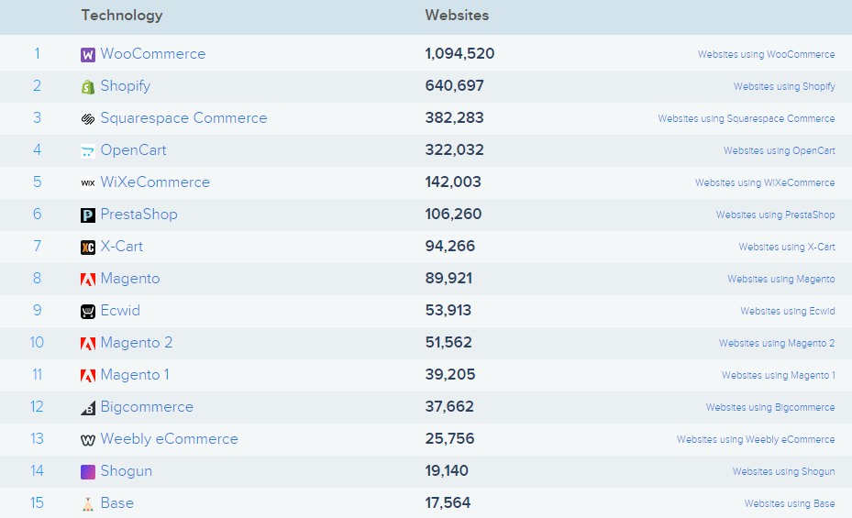Click the Squarespace Commerce logo icon
This screenshot has height=518, width=852.
[x=87, y=118]
